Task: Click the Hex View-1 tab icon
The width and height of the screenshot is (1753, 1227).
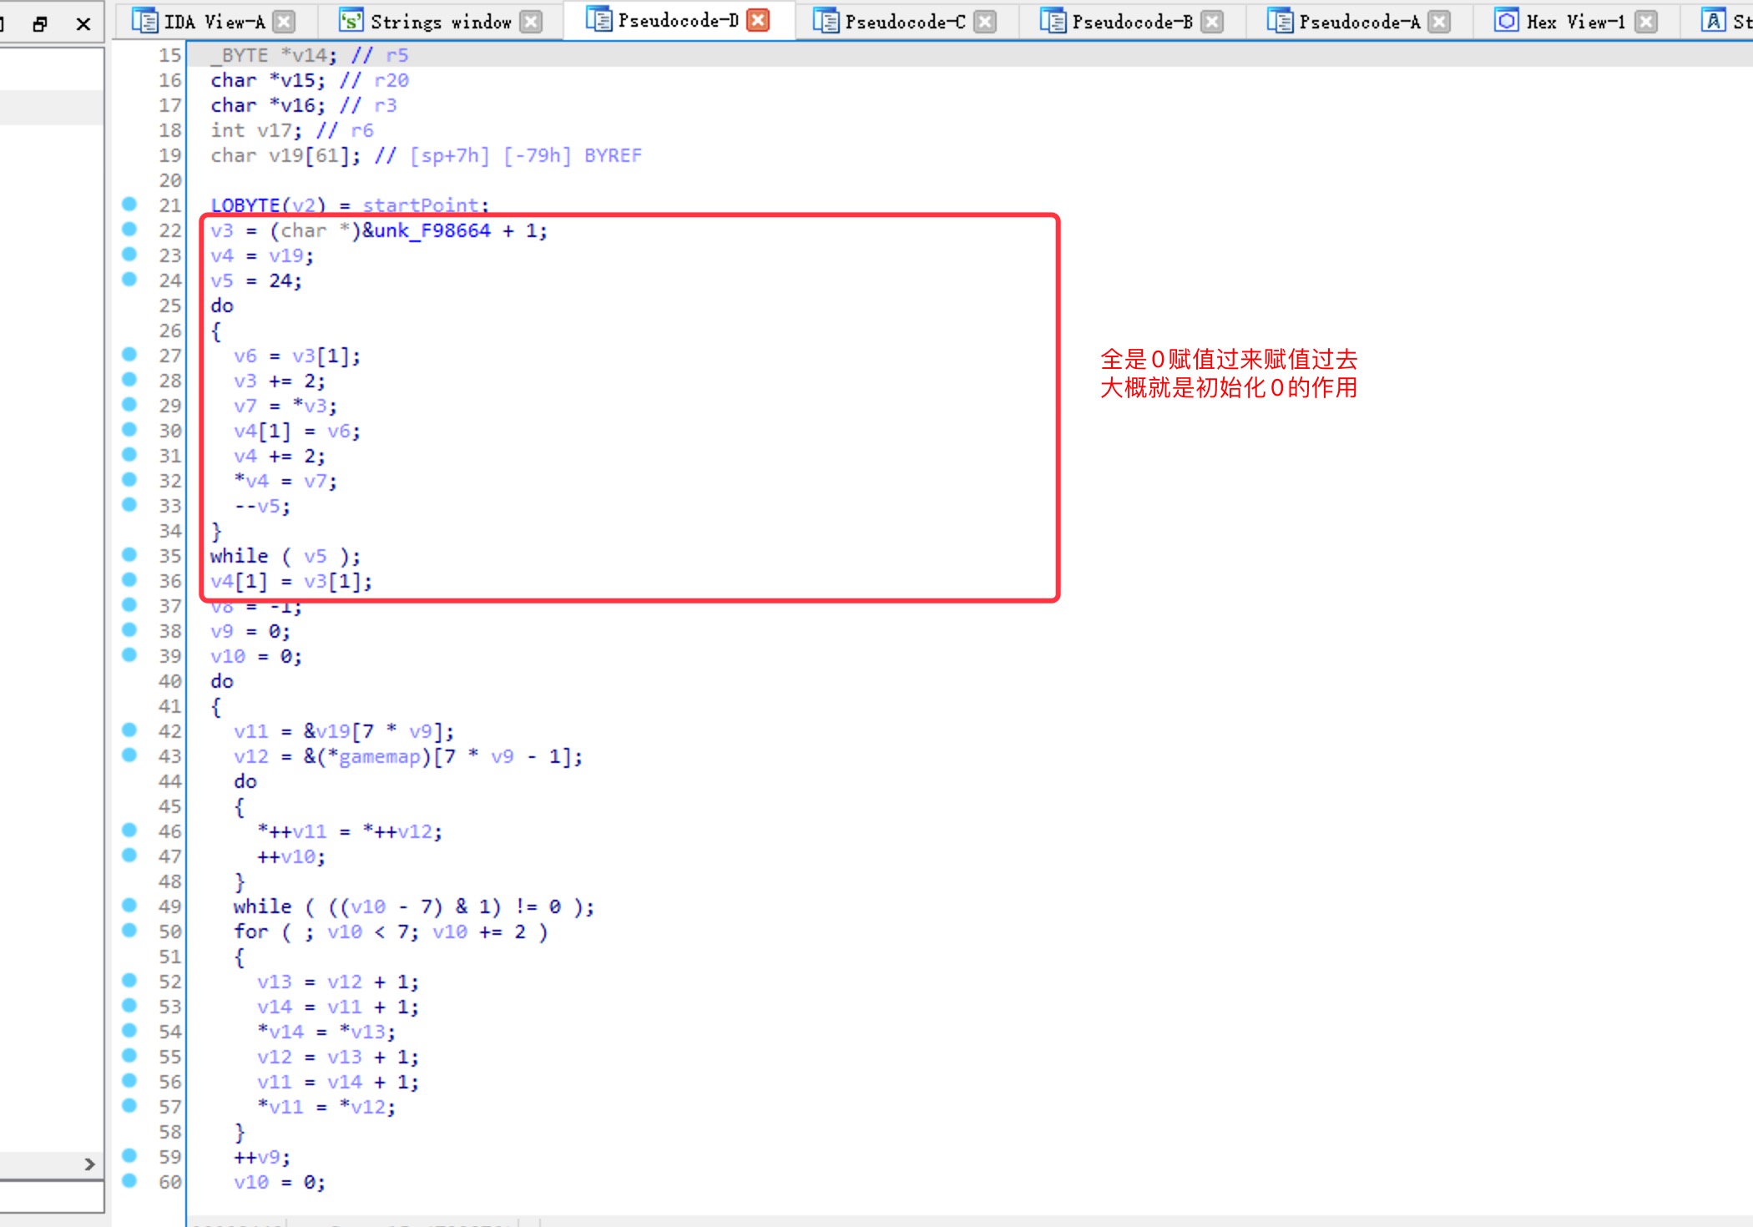Action: point(1506,21)
